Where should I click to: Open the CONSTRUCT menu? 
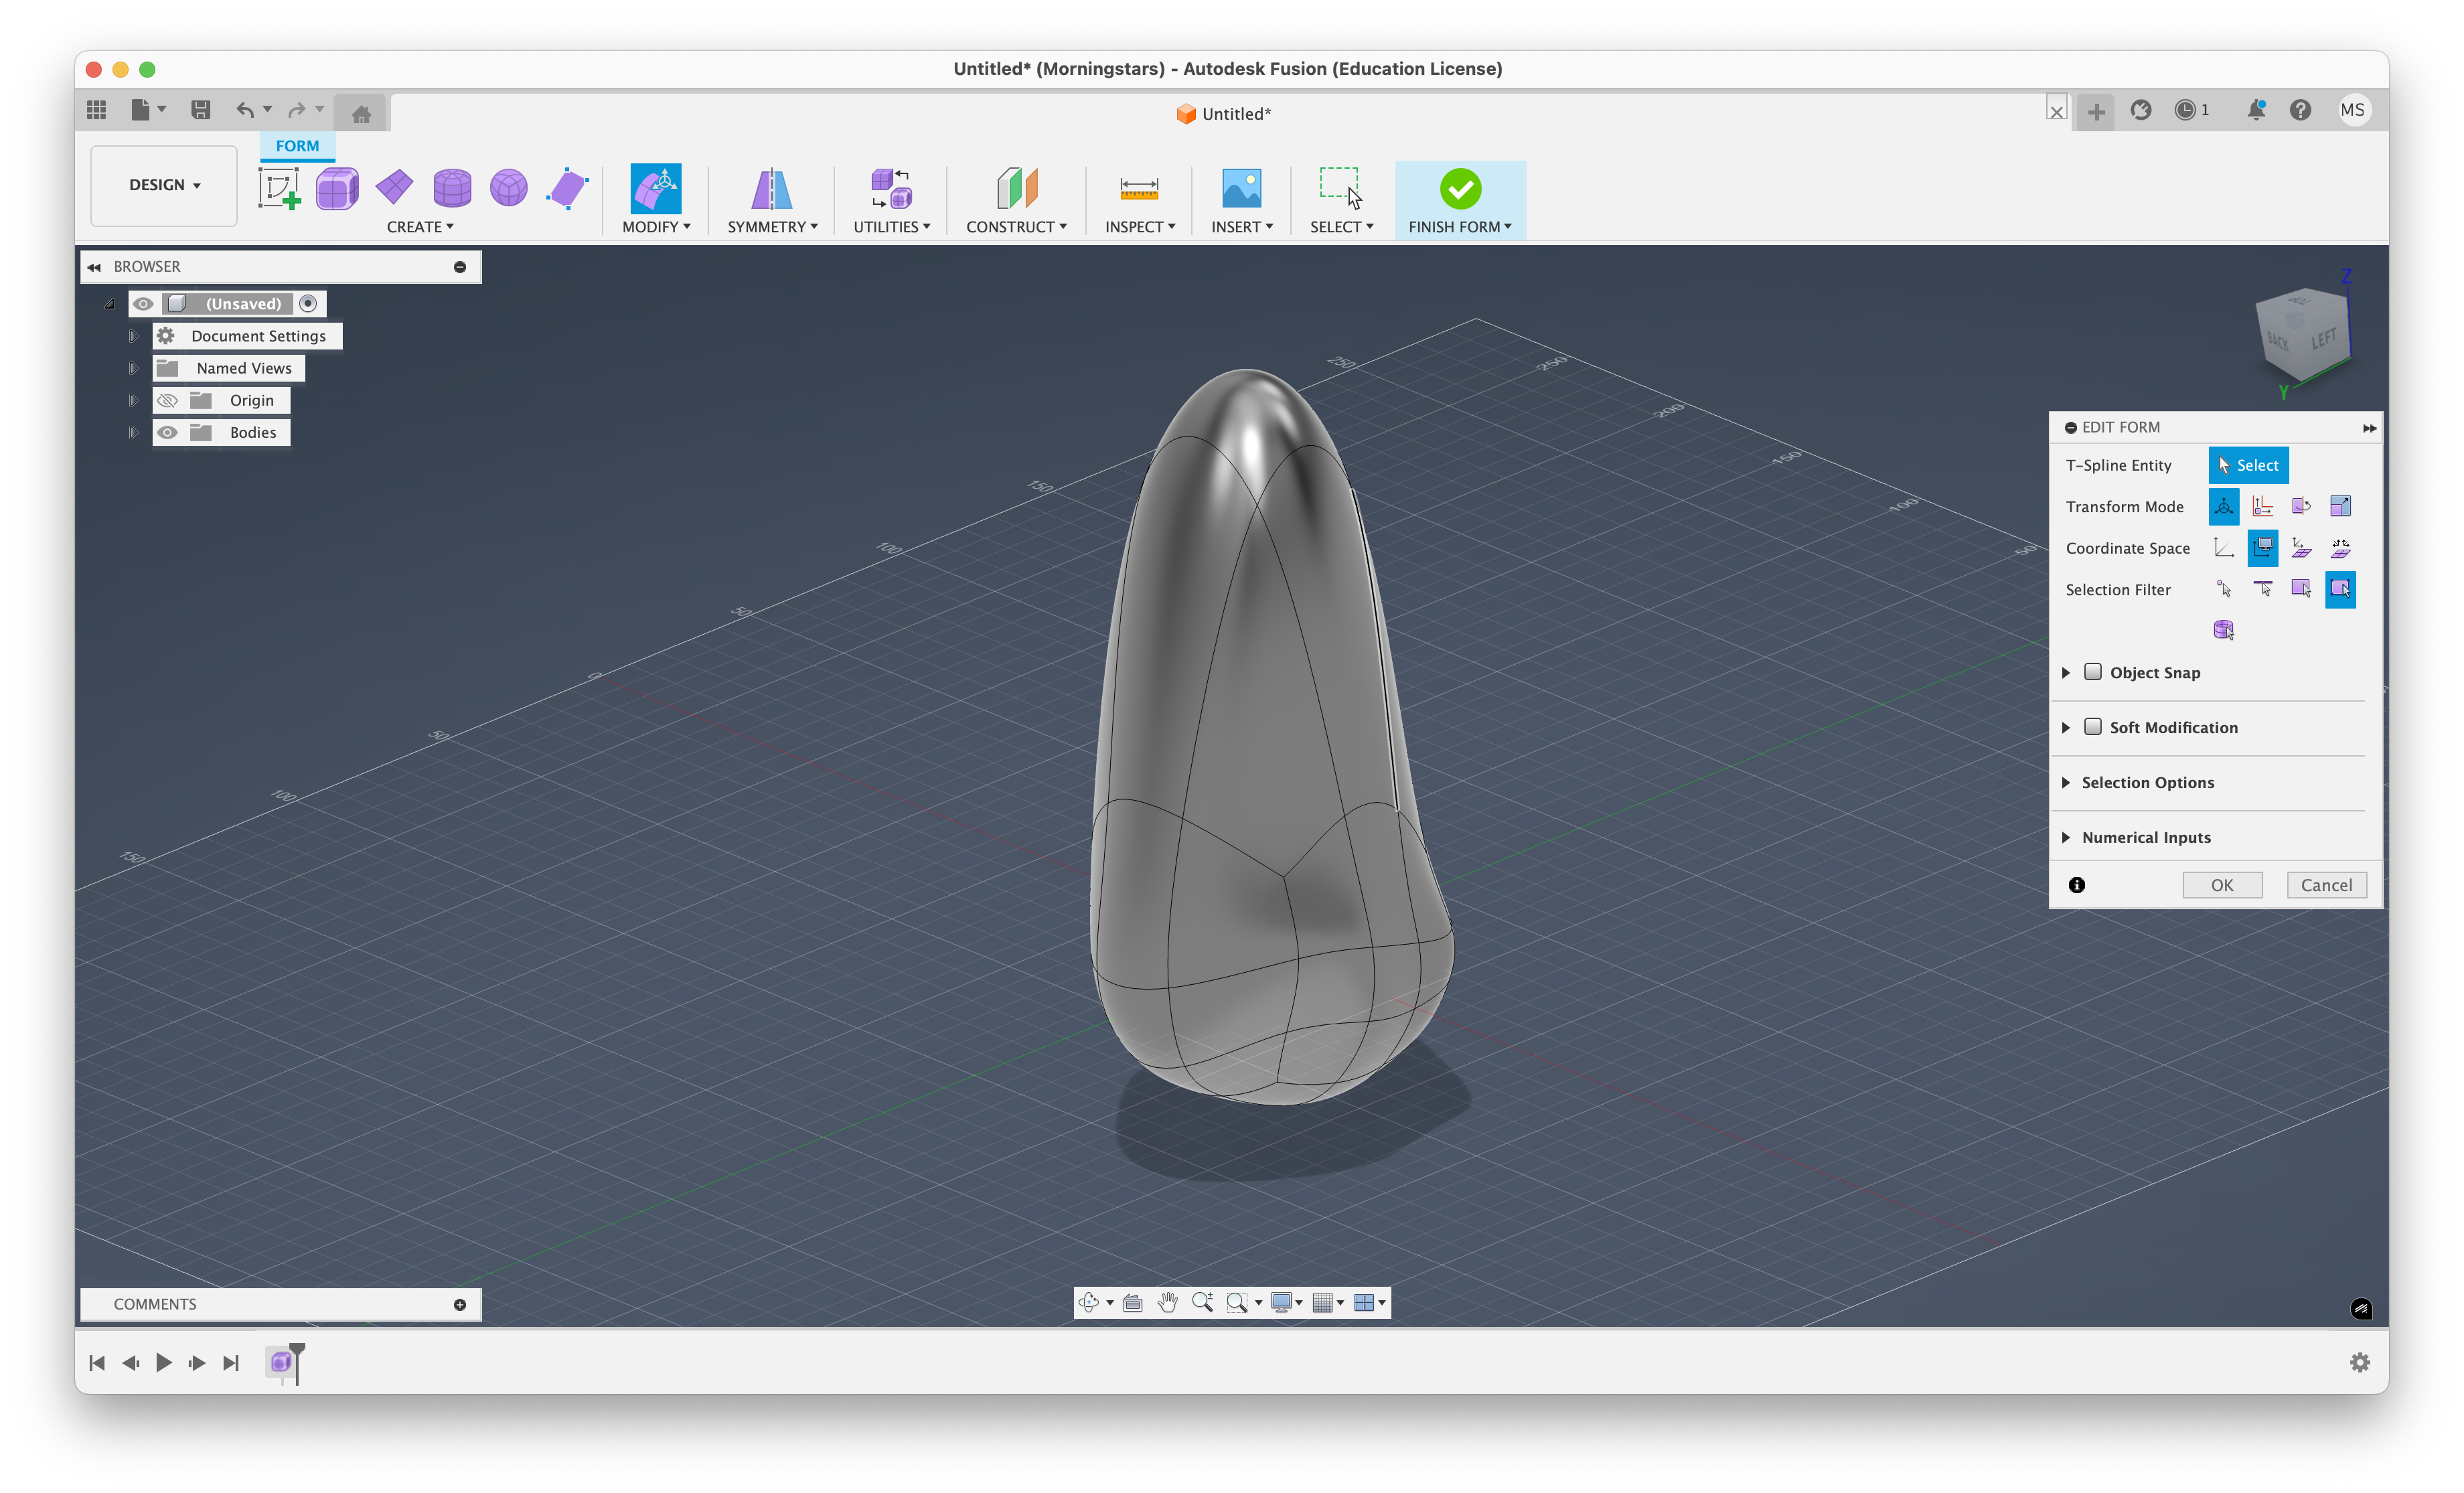1016,227
